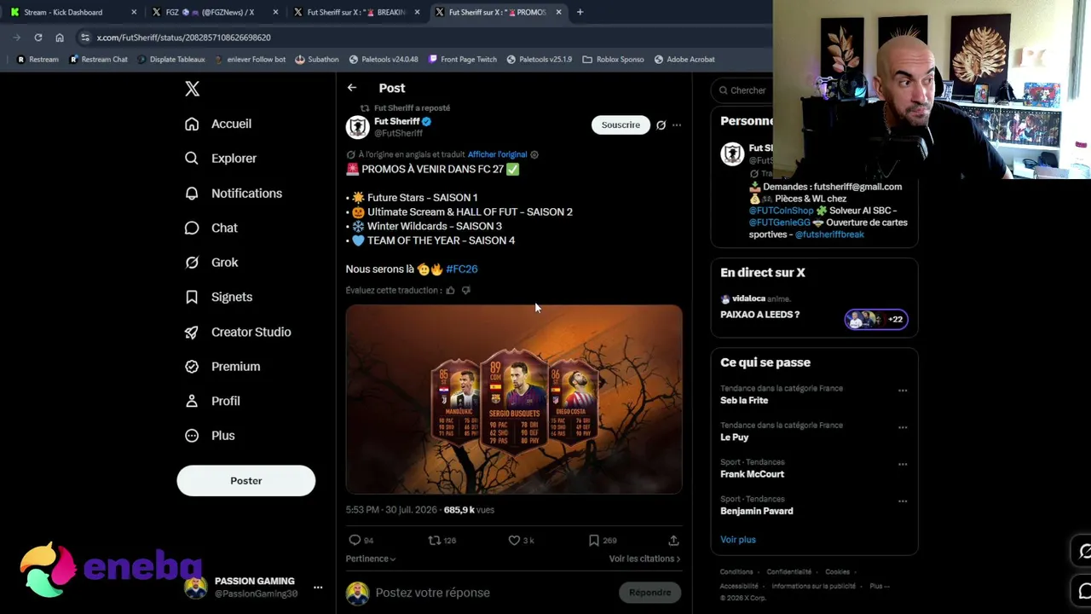The image size is (1091, 614).
Task: Click the X logo in the sidebar
Action: [192, 89]
